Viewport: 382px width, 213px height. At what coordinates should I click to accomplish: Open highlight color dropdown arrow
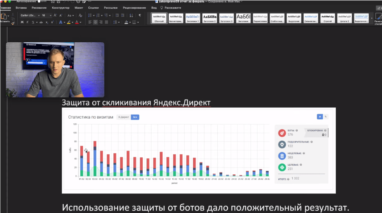[x=73, y=22]
